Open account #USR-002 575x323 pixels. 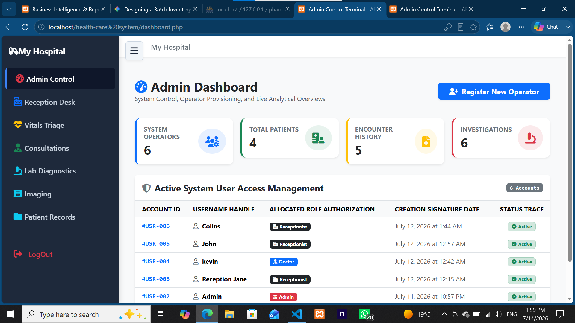156,296
